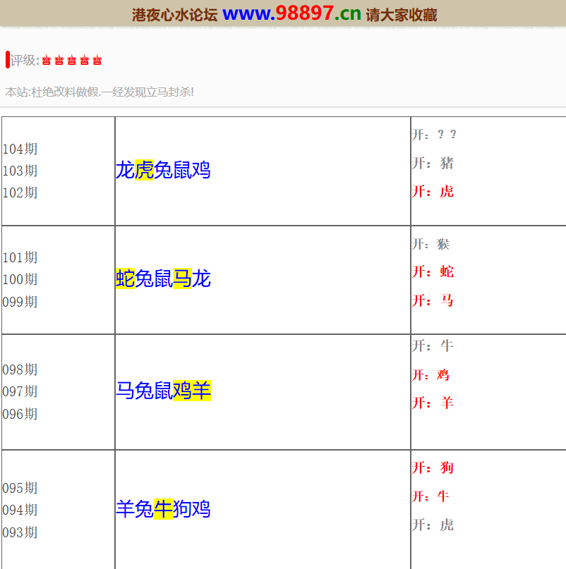Click the fifth crown rating icon
Screen dimensions: 566x569
point(97,61)
